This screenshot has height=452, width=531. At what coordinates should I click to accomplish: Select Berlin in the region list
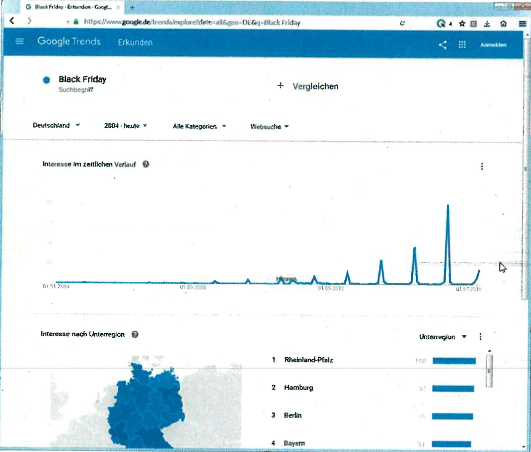292,416
